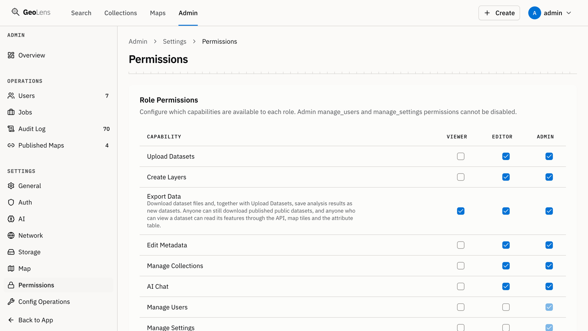Click Admin breadcrumb link
The image size is (588, 331).
tap(138, 42)
